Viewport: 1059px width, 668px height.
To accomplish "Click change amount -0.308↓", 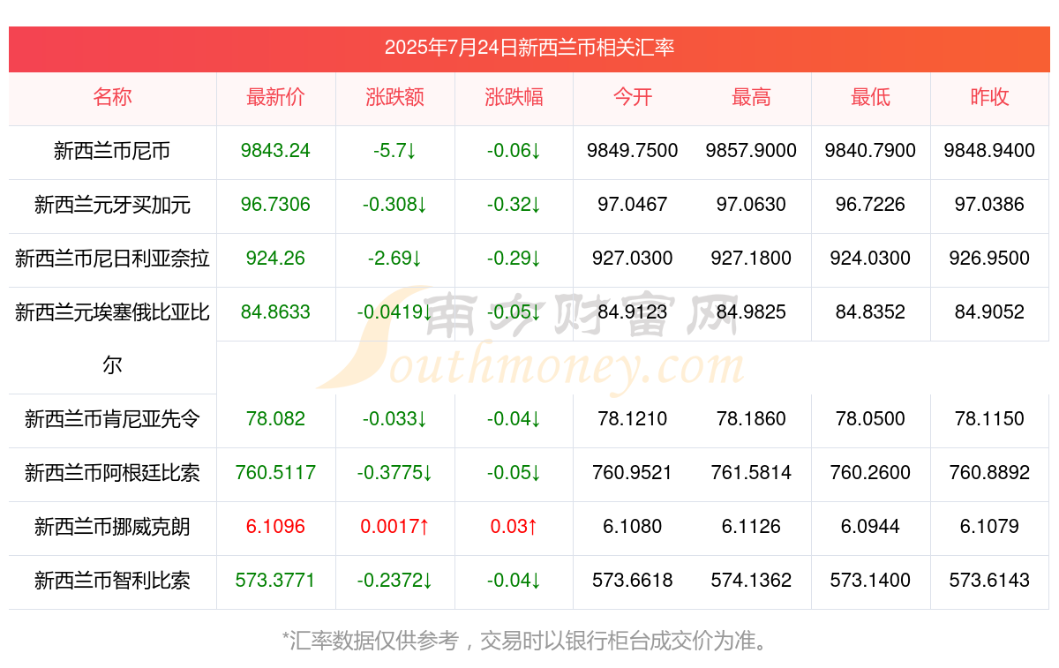I will coord(394,205).
